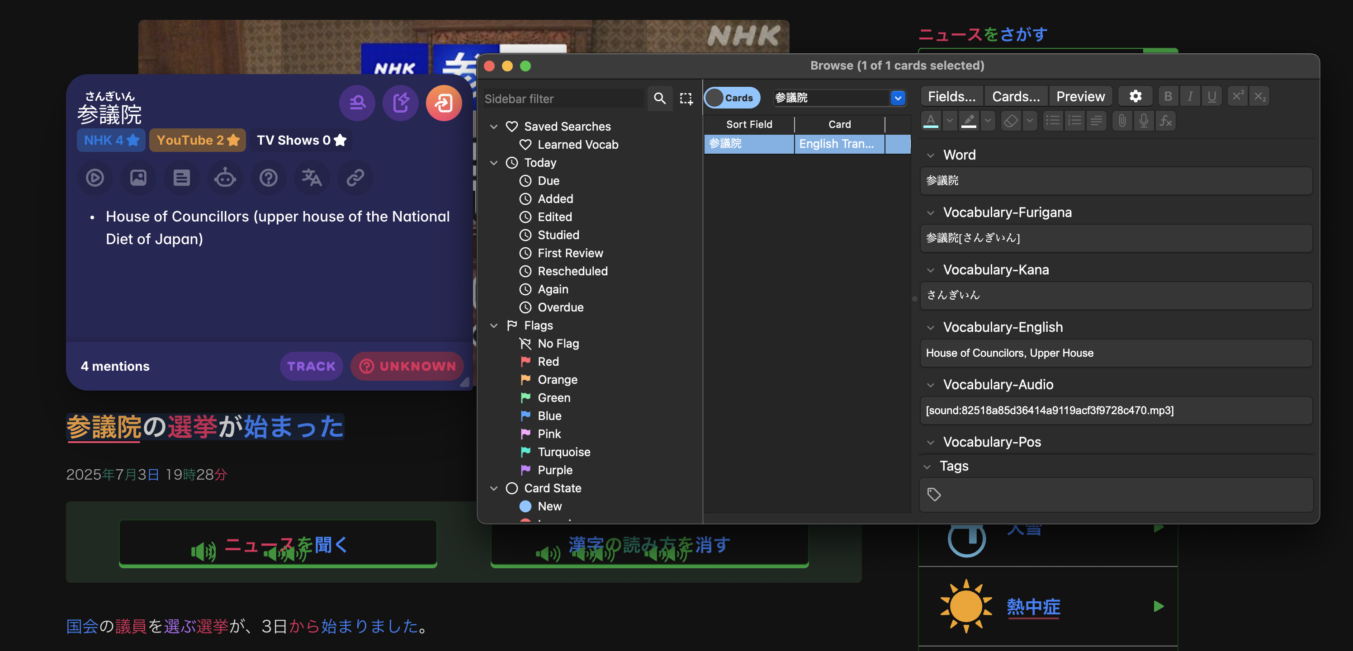This screenshot has width=1353, height=651.
Task: Toggle the NHK 4 star source filter
Action: [111, 141]
